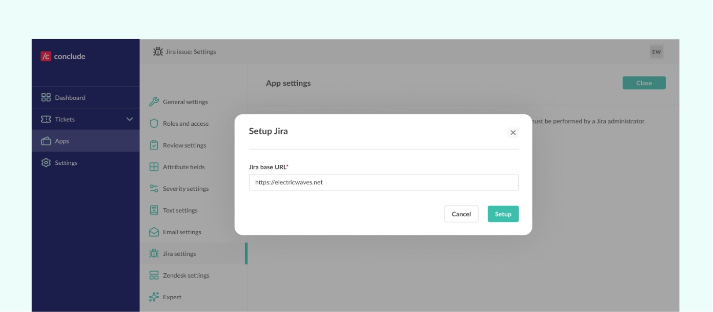This screenshot has height=312, width=713.
Task: Click the "Setup Jira" dialog title
Action: click(268, 131)
